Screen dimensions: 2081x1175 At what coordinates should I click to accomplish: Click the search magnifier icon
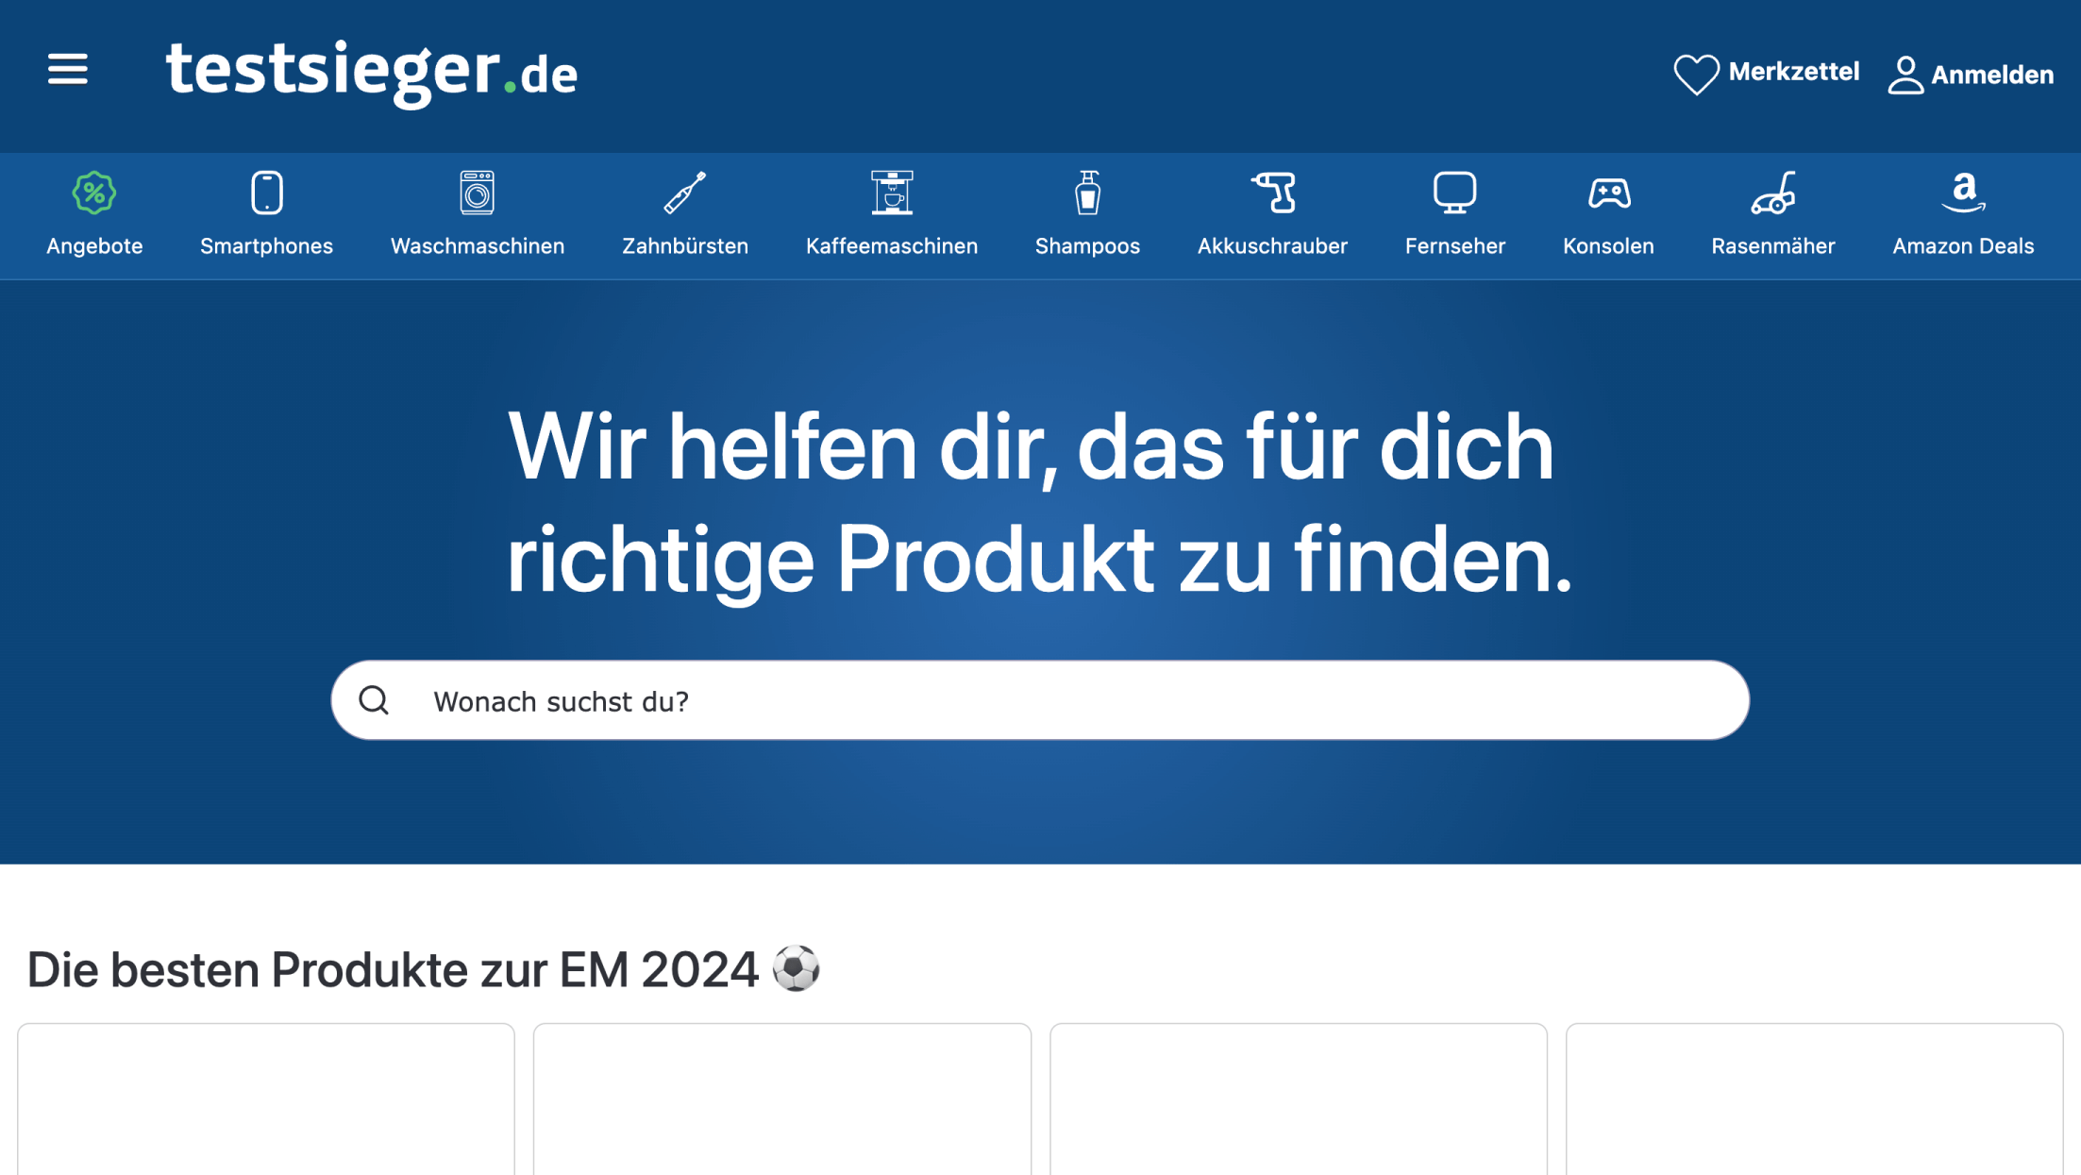click(x=374, y=699)
